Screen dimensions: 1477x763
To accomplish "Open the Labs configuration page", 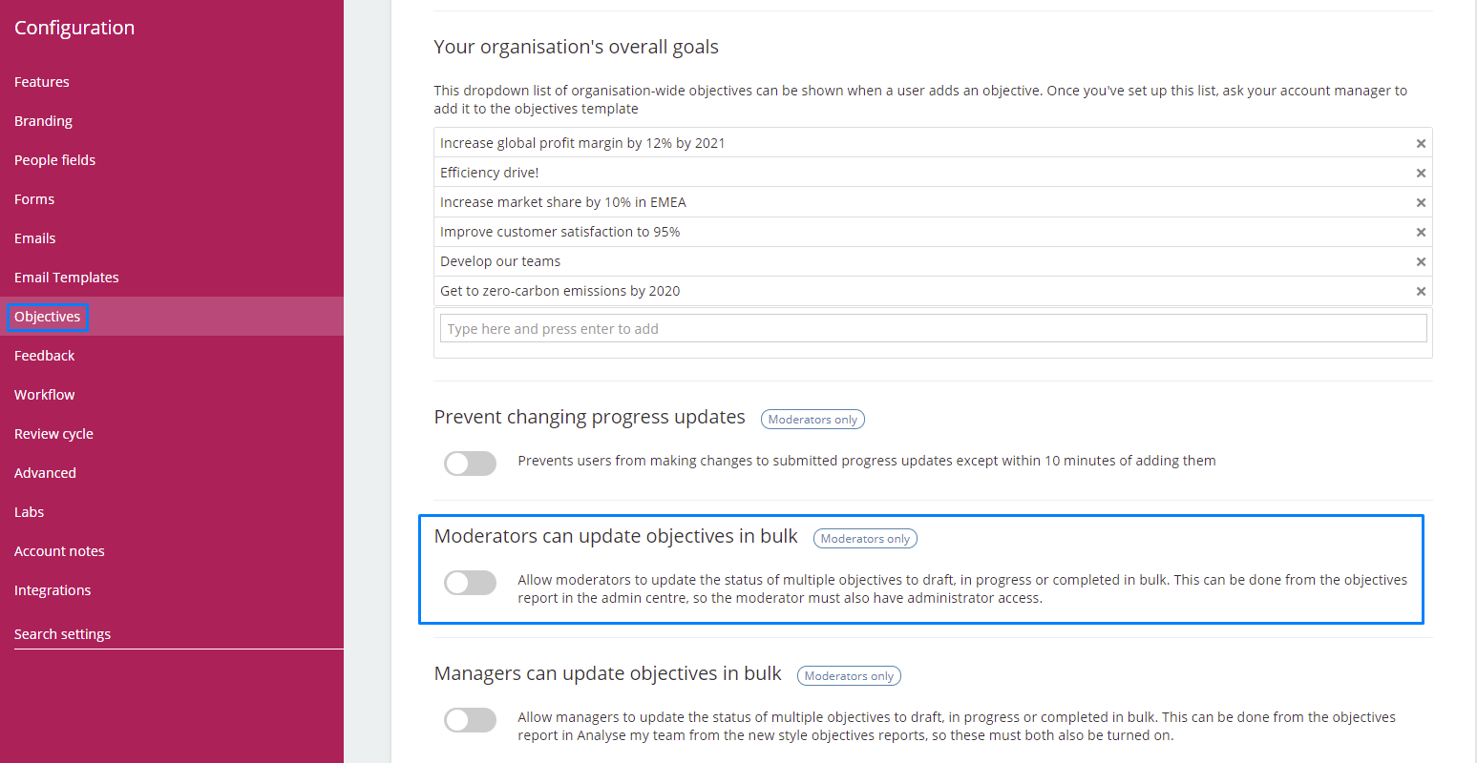I will point(29,512).
